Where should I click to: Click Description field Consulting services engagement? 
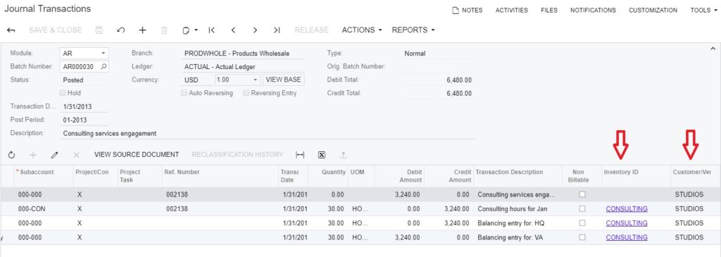[x=268, y=134]
